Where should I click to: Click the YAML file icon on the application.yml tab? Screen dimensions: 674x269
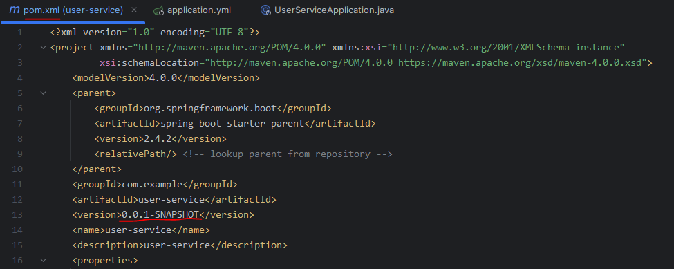coord(158,11)
